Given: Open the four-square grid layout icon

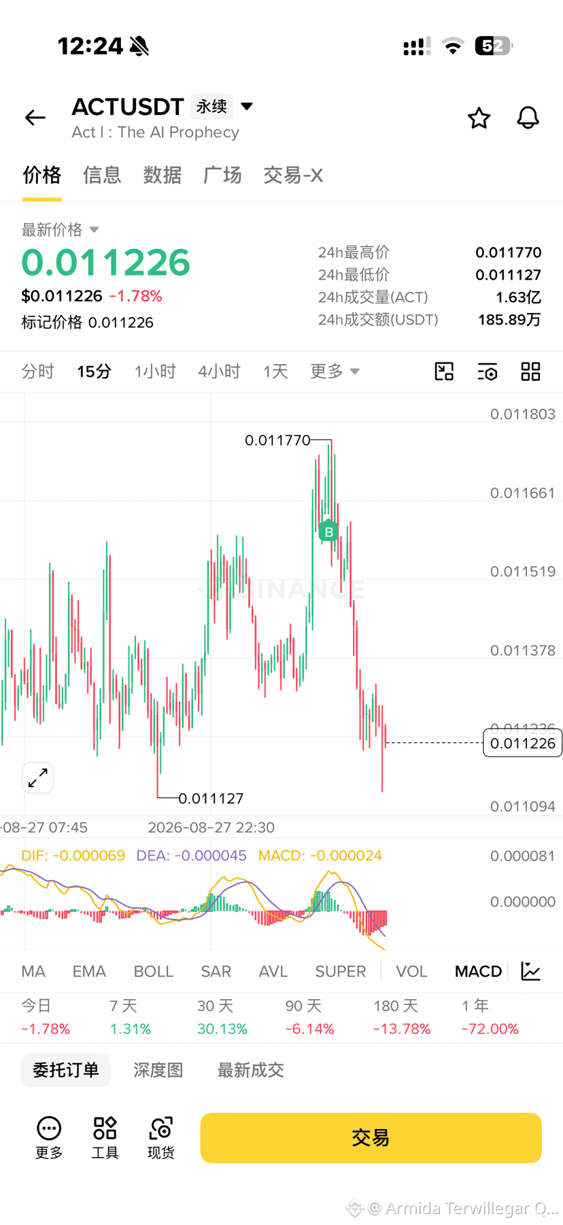Looking at the screenshot, I should click(x=530, y=371).
